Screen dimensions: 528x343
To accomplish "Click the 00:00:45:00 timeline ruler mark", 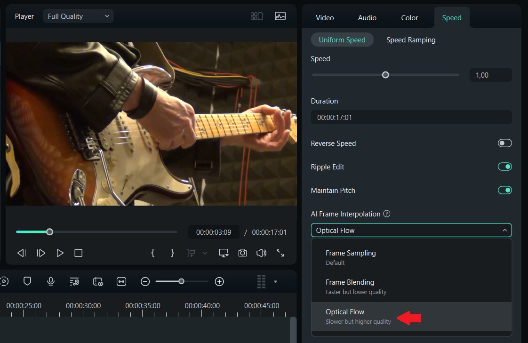I will 262,306.
